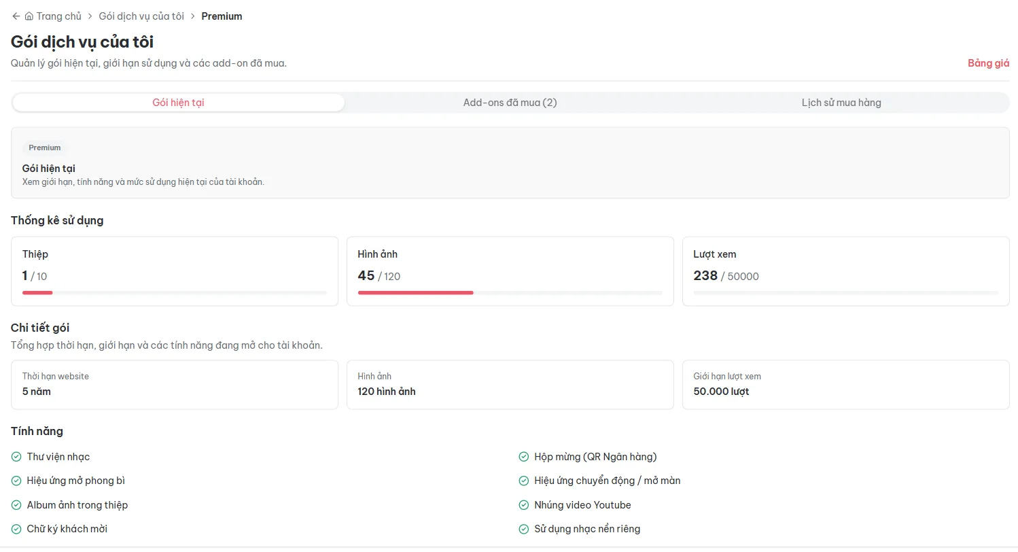This screenshot has height=552, width=1018.
Task: Click the Lượt xem usage progress bar
Action: (846, 293)
